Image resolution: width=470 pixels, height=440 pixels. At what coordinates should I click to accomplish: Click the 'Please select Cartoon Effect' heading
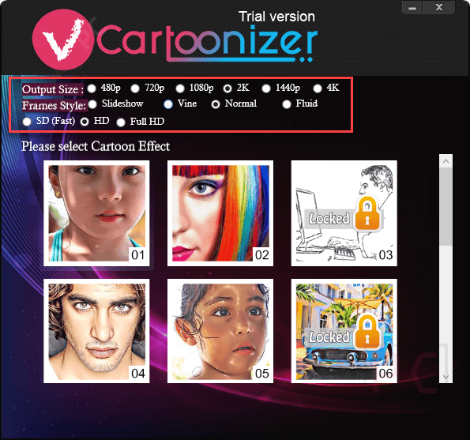[96, 147]
